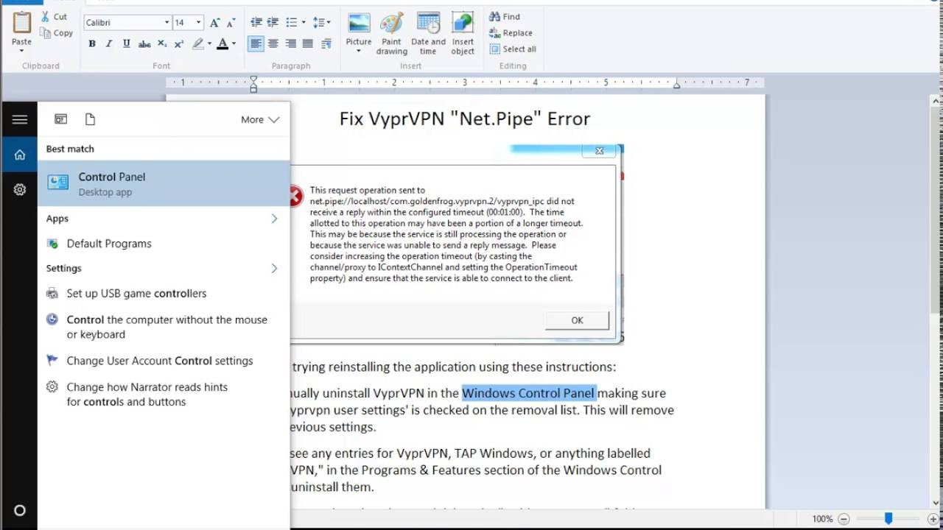Toggle superscript formatting
Image resolution: width=943 pixels, height=530 pixels.
179,44
